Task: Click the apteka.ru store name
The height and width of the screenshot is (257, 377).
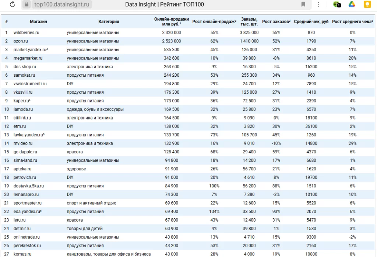Action: click(x=22, y=169)
